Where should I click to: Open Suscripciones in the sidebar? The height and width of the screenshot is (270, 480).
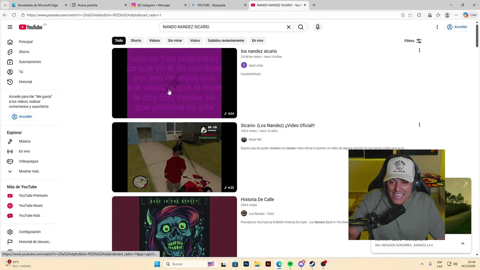pyautogui.click(x=30, y=62)
